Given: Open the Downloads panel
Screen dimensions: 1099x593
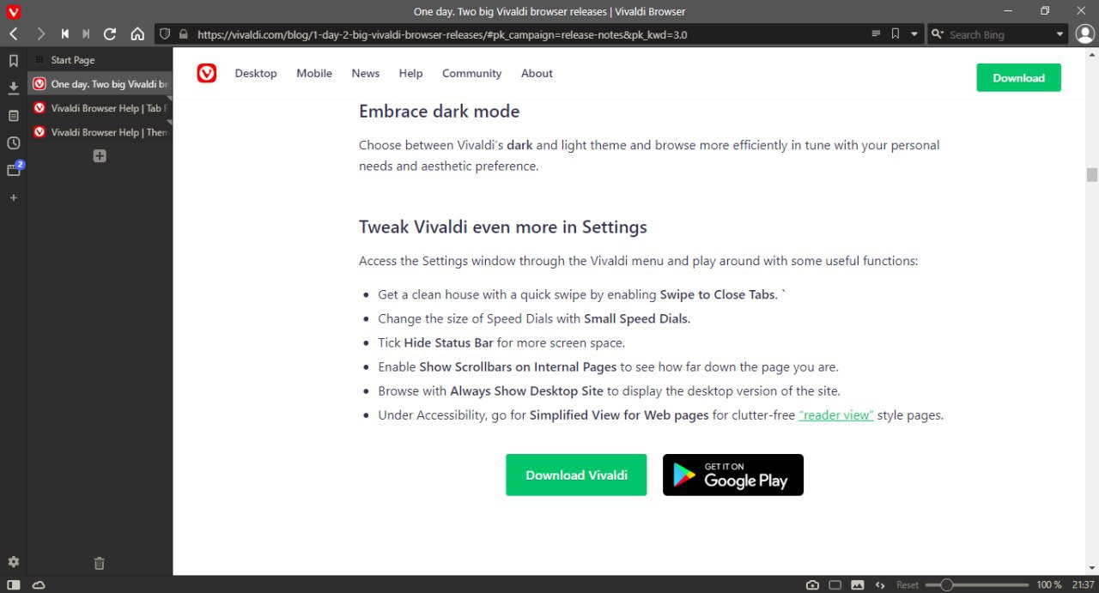Looking at the screenshot, I should (x=13, y=88).
